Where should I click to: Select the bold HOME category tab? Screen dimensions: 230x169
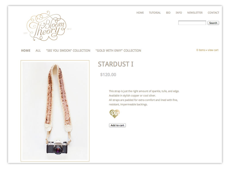click(x=26, y=51)
